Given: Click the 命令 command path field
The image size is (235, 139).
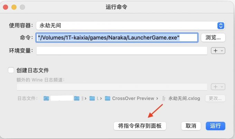Looking at the screenshot, I should (x=117, y=38).
